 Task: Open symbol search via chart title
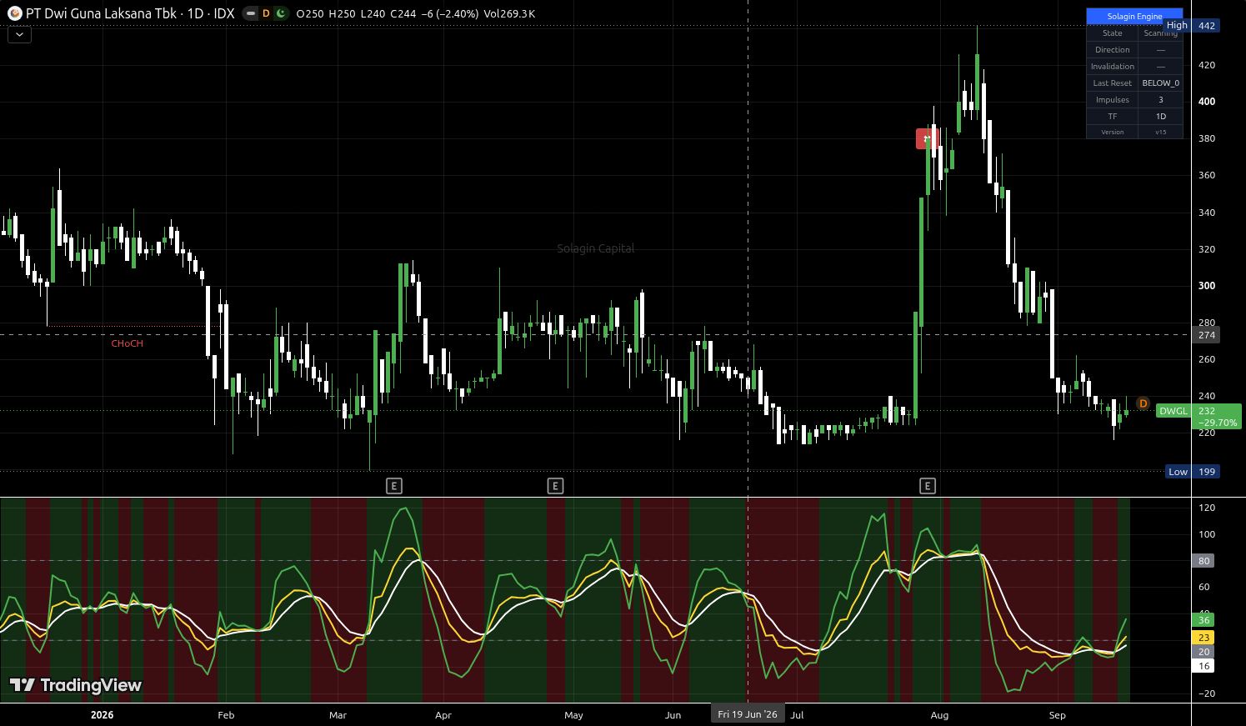point(130,13)
